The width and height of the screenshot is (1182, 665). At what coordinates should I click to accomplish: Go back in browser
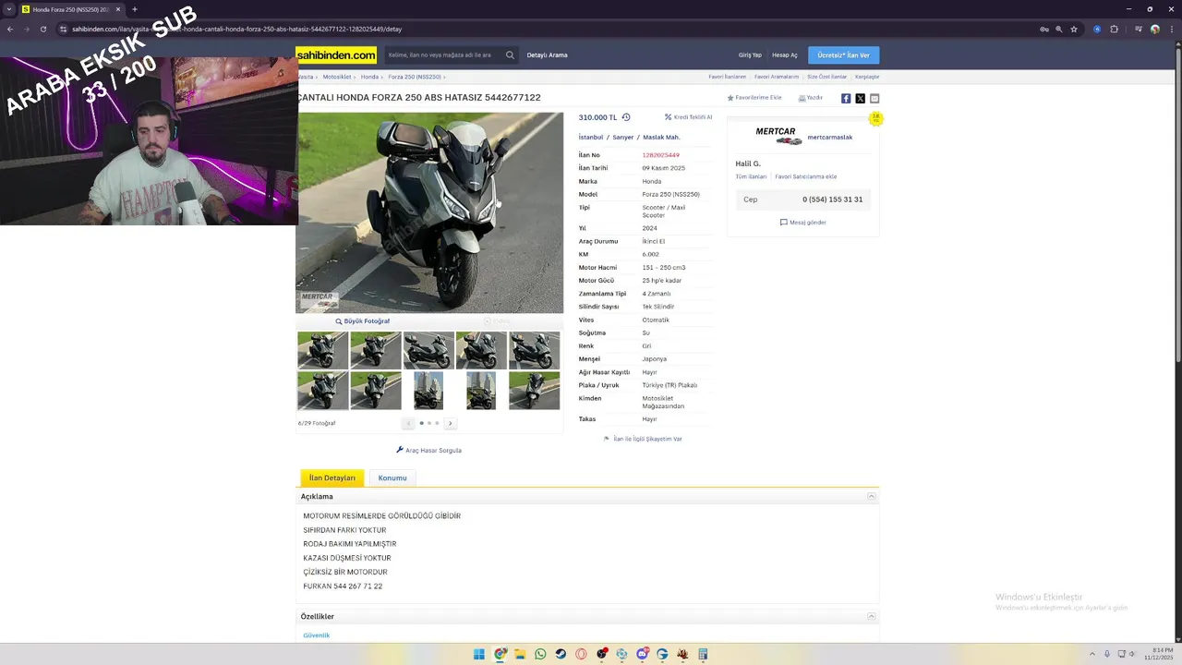point(9,29)
